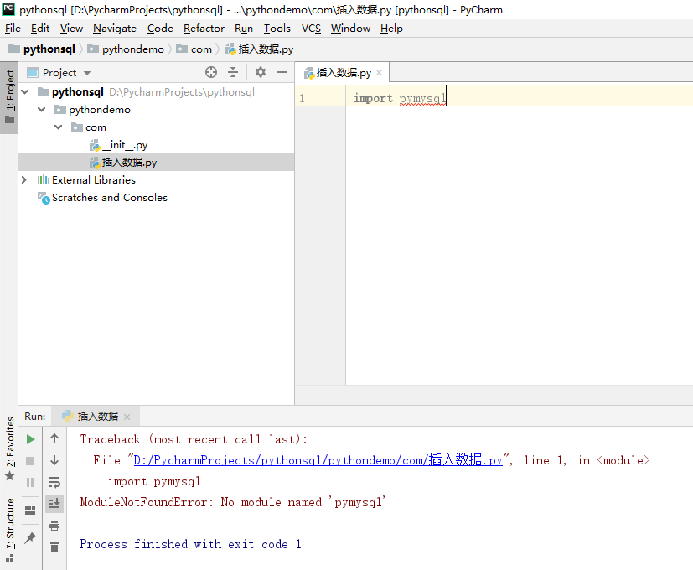Click the Locate/Scroll from source target icon

(211, 72)
